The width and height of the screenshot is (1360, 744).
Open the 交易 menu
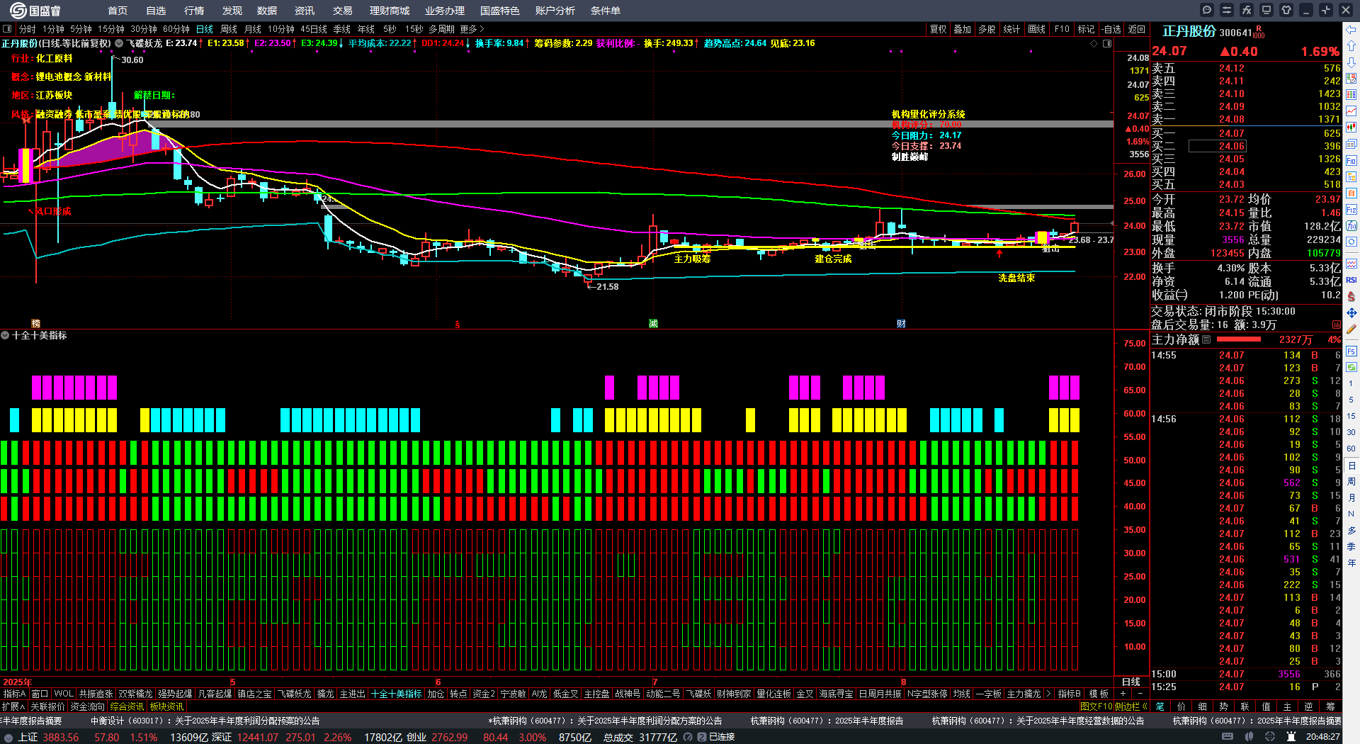coord(342,11)
